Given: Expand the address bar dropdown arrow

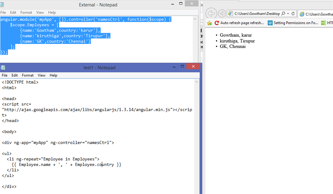Looking at the screenshot, I should pyautogui.click(x=288, y=14).
